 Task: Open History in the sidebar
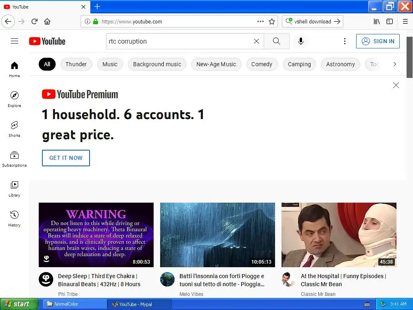point(15,219)
